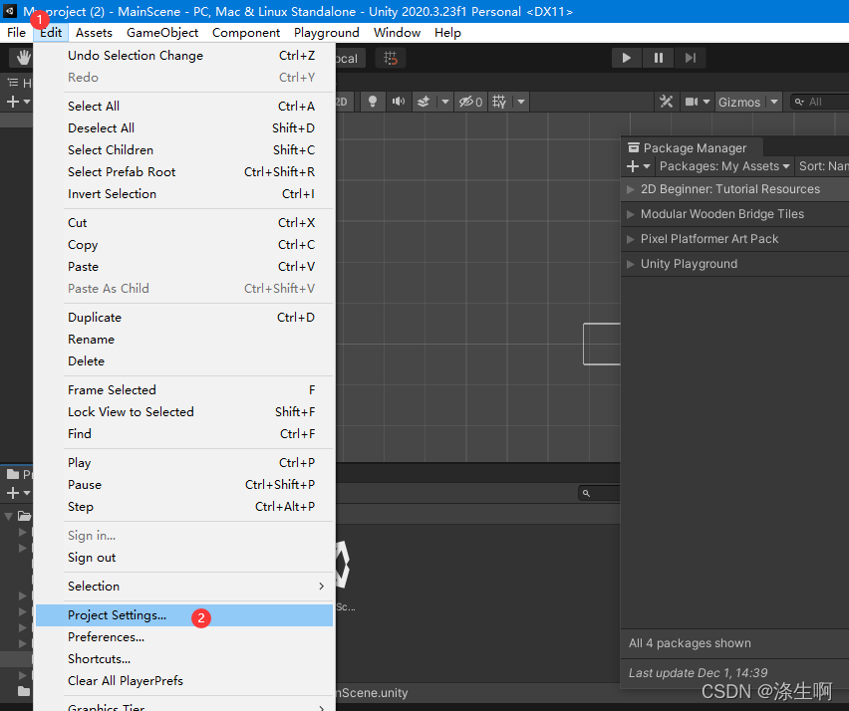
Task: Choose Select Children
Action: [184, 150]
